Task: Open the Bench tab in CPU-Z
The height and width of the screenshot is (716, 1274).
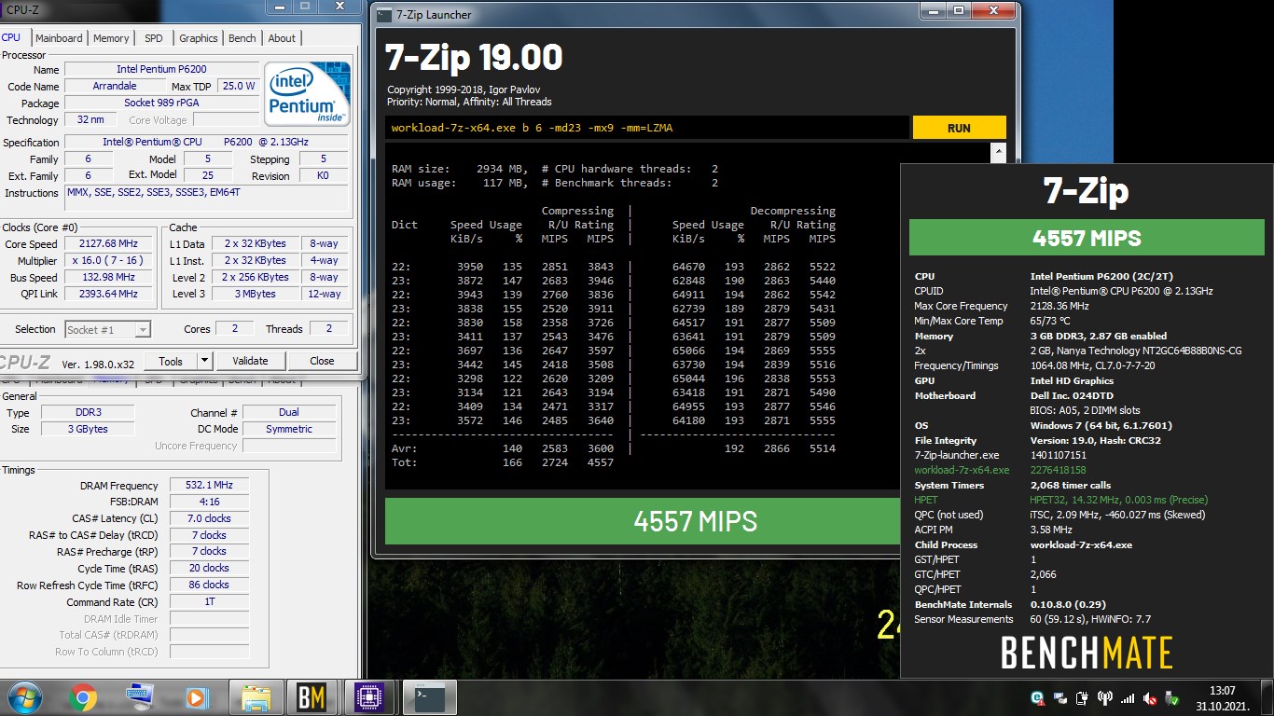Action: pyautogui.click(x=242, y=38)
